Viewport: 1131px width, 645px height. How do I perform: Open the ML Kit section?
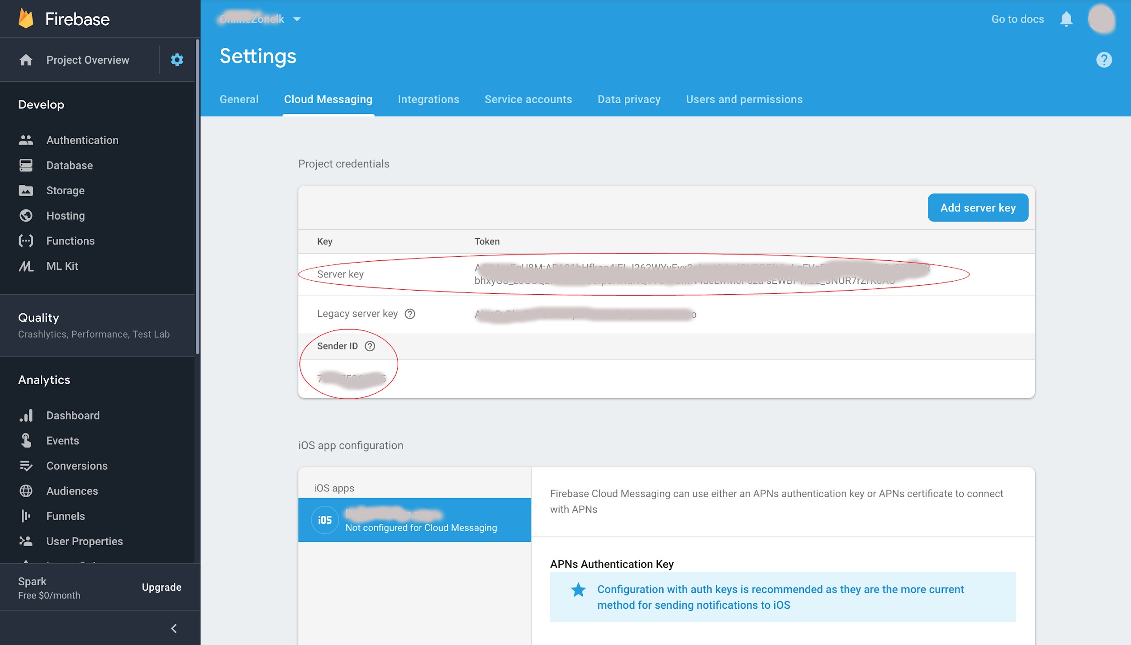click(x=62, y=266)
